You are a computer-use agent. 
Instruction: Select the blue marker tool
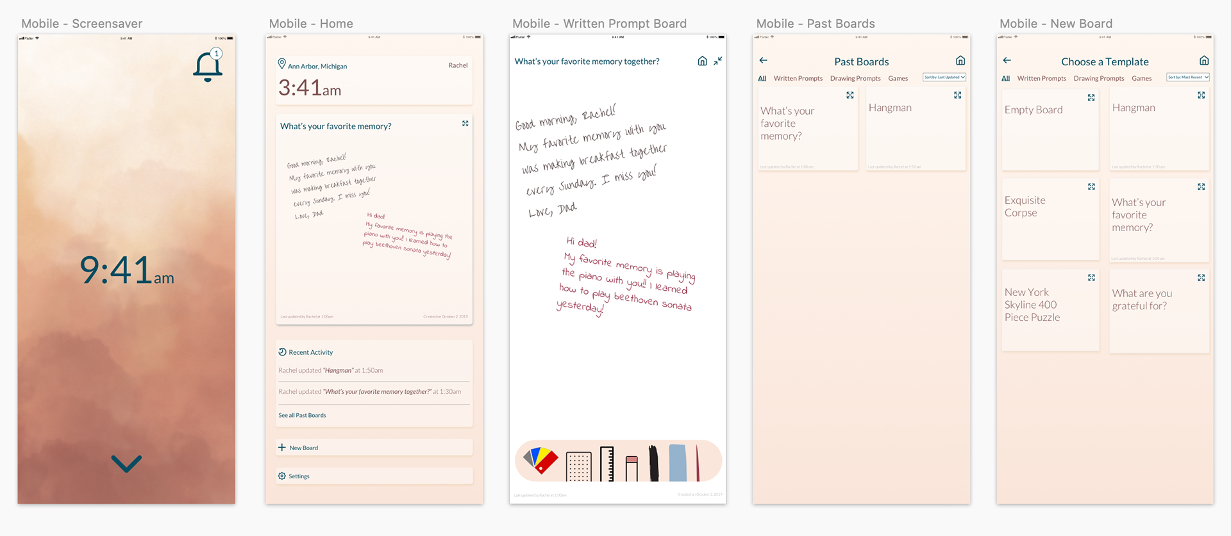[678, 462]
